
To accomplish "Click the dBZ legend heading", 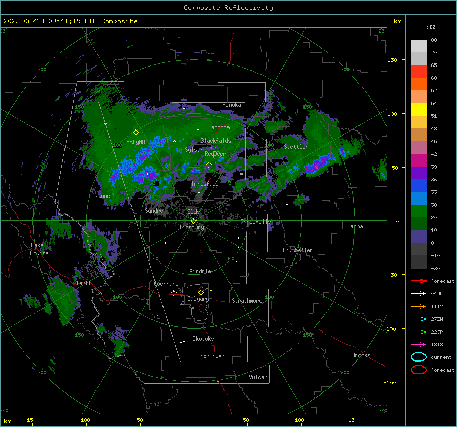I will [x=431, y=27].
